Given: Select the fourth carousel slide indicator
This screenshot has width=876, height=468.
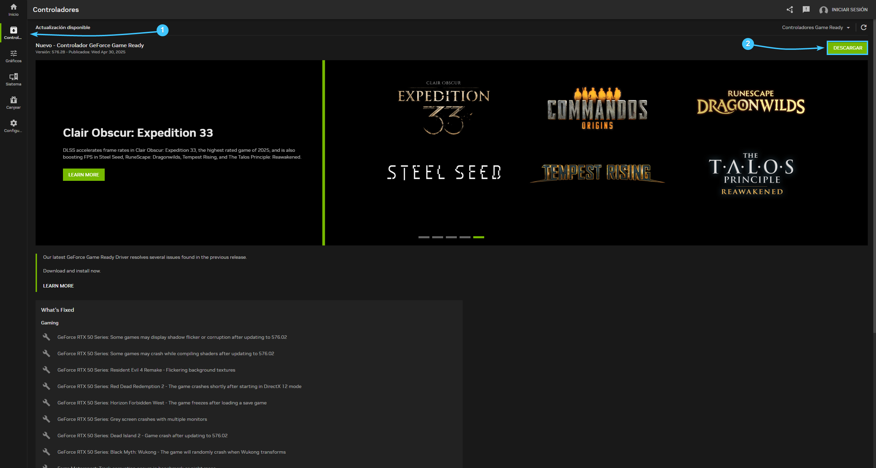Looking at the screenshot, I should pos(465,237).
